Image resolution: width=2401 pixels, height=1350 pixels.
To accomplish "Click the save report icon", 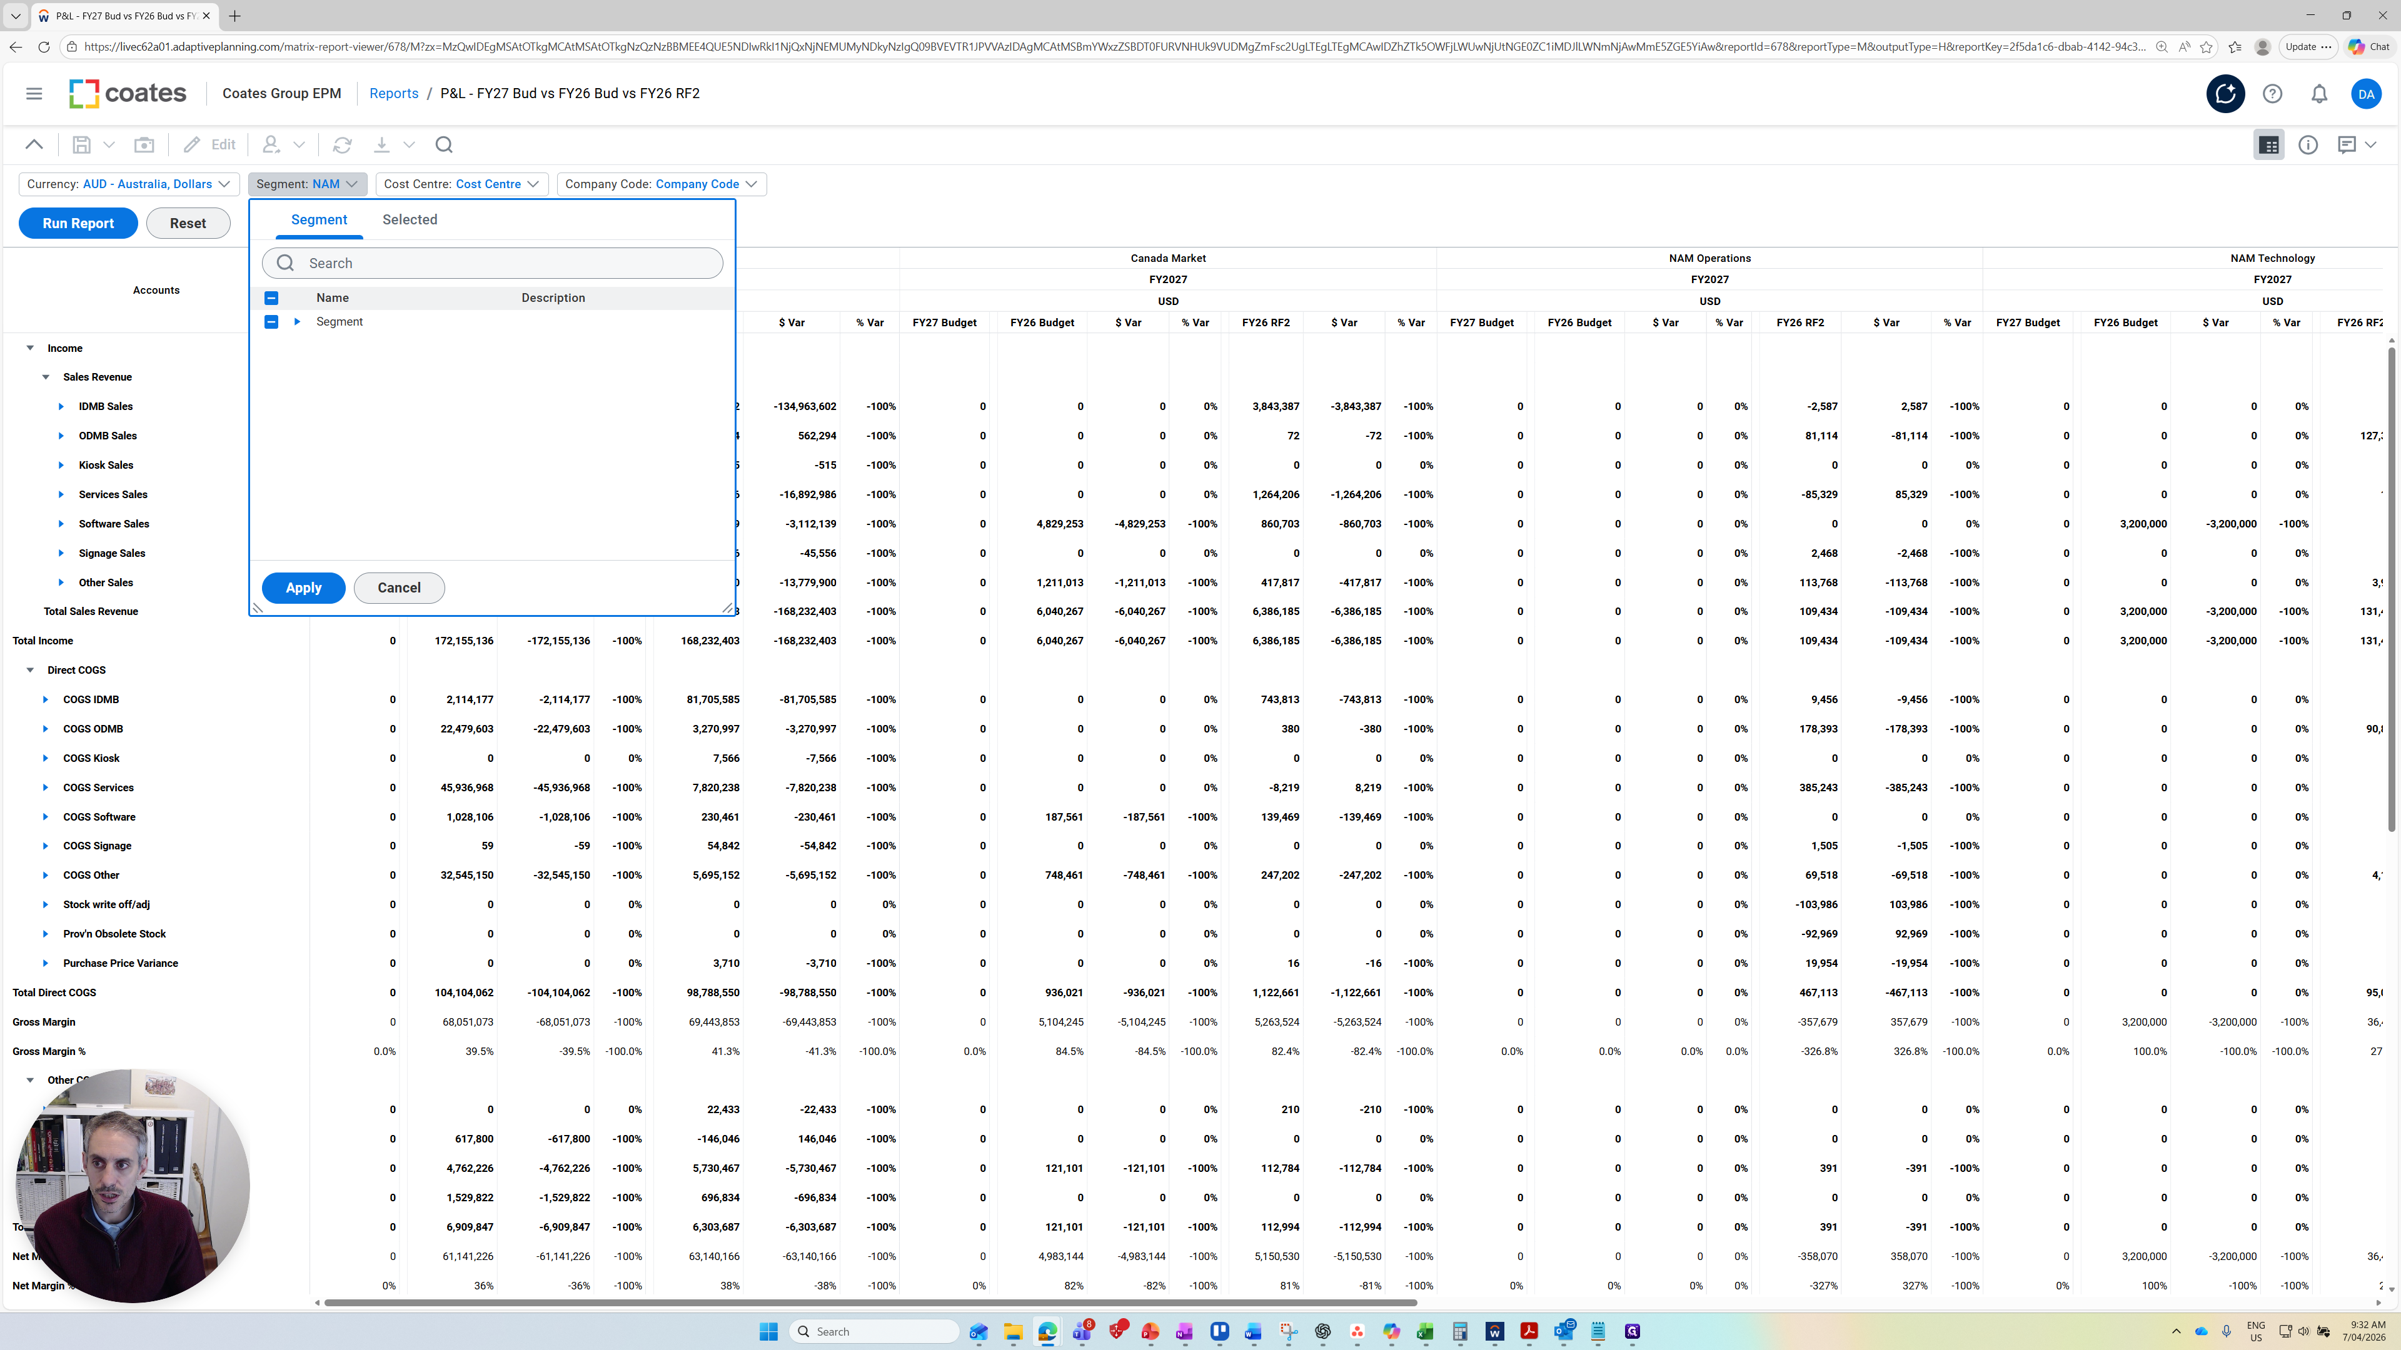I will point(82,144).
